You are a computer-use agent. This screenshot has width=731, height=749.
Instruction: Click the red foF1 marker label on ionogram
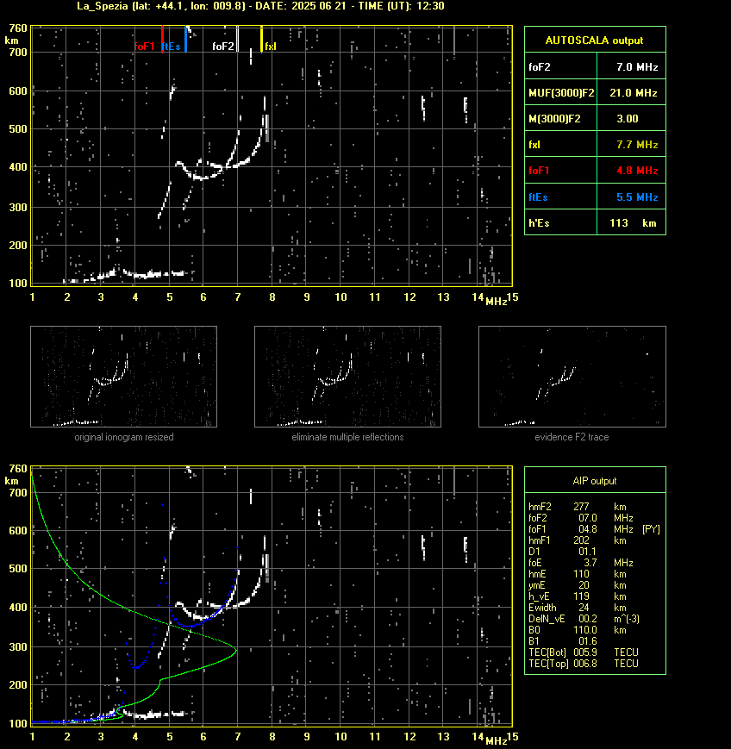145,47
